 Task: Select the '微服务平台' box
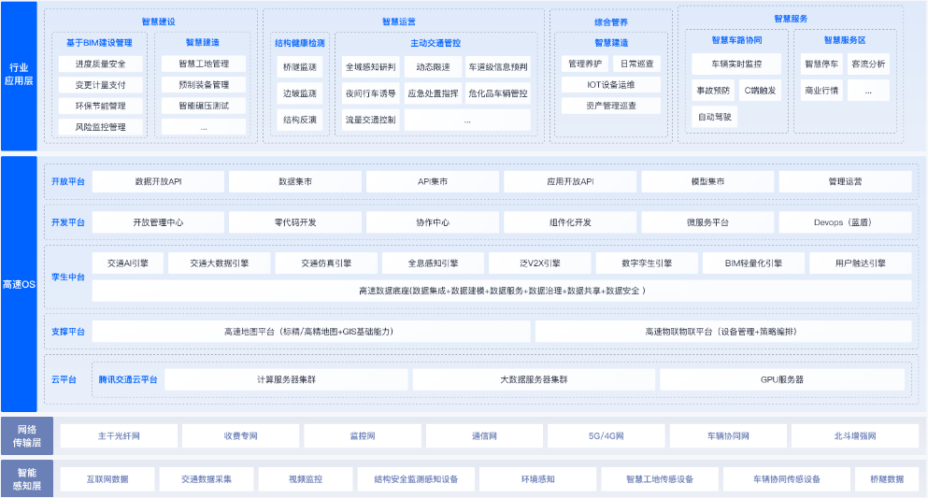click(x=707, y=222)
